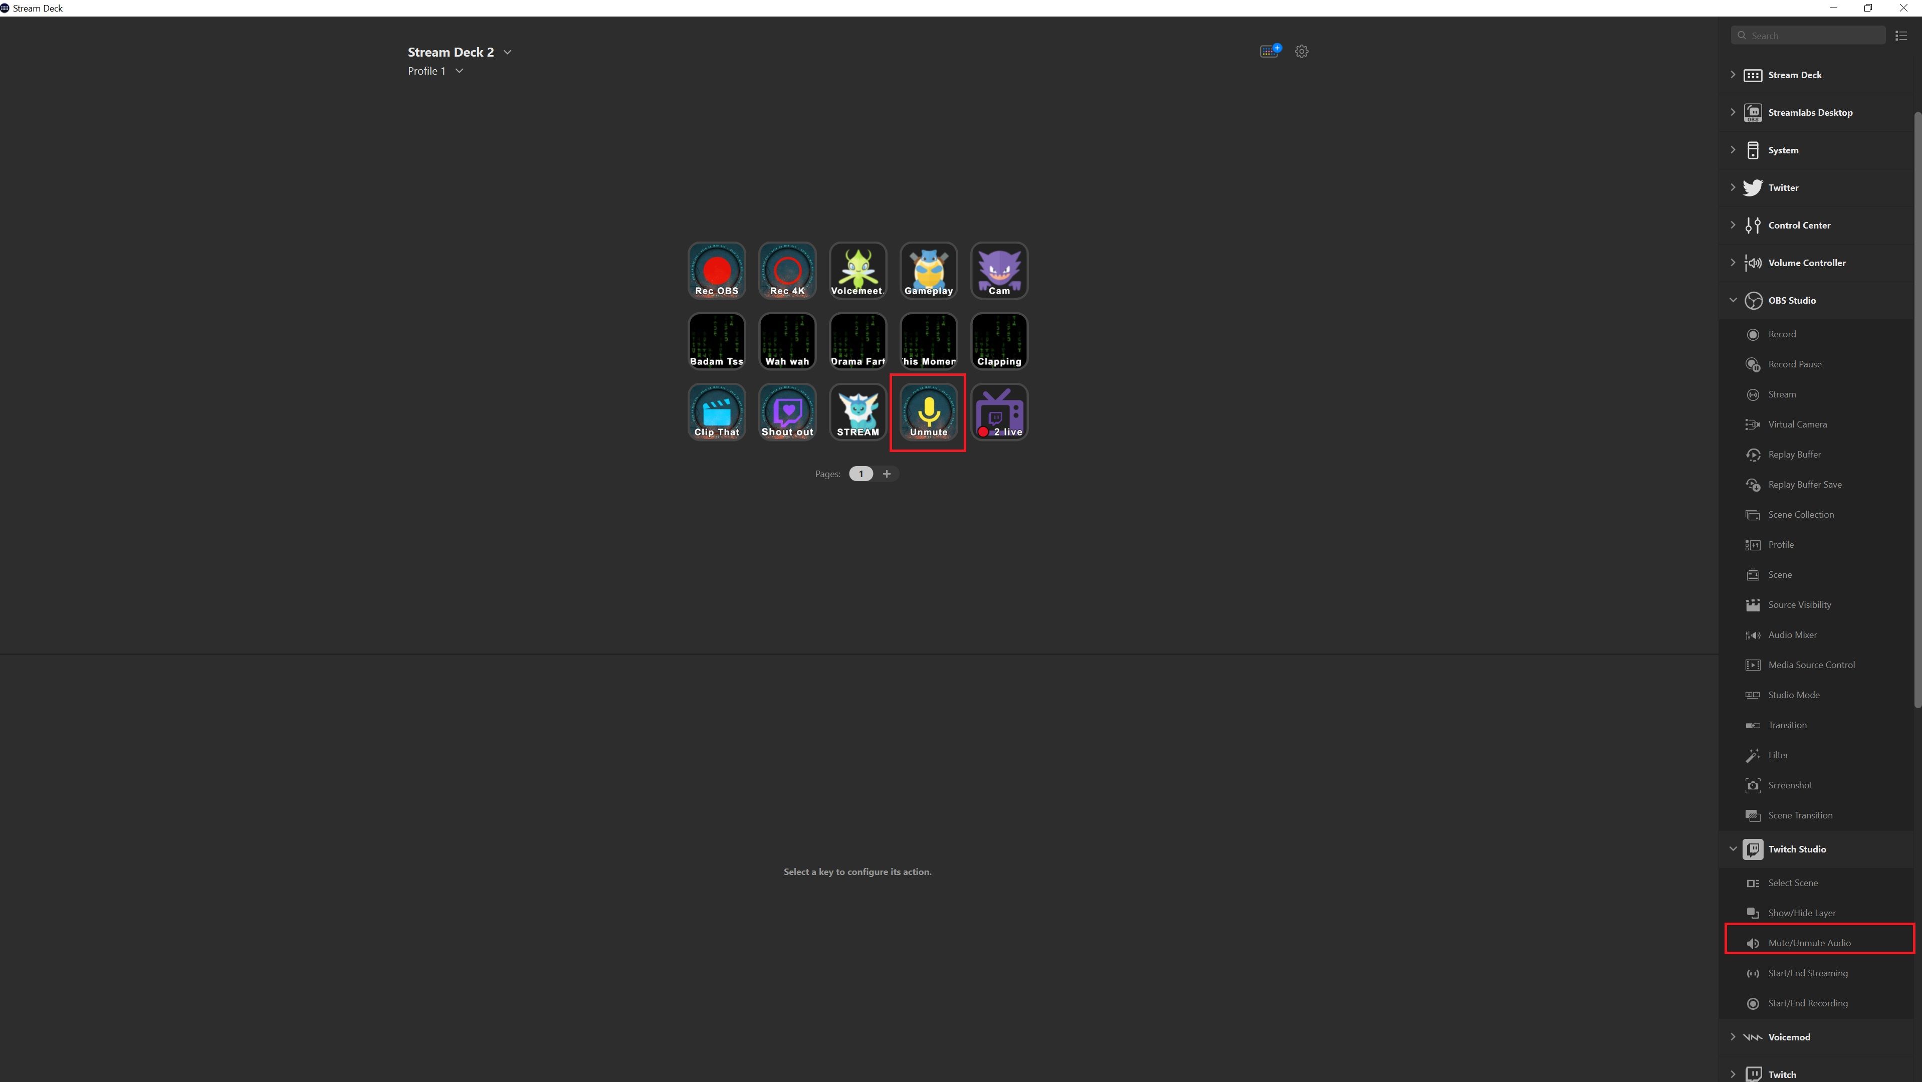Click the Shout out Stream Deck key
The width and height of the screenshot is (1922, 1082).
[x=787, y=410]
